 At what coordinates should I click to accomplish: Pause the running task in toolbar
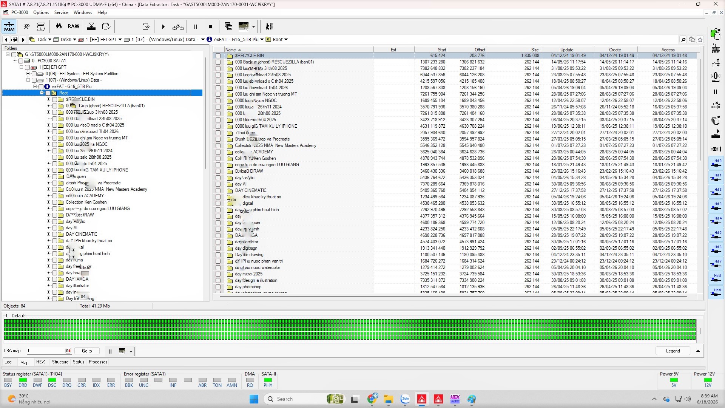coord(196,26)
